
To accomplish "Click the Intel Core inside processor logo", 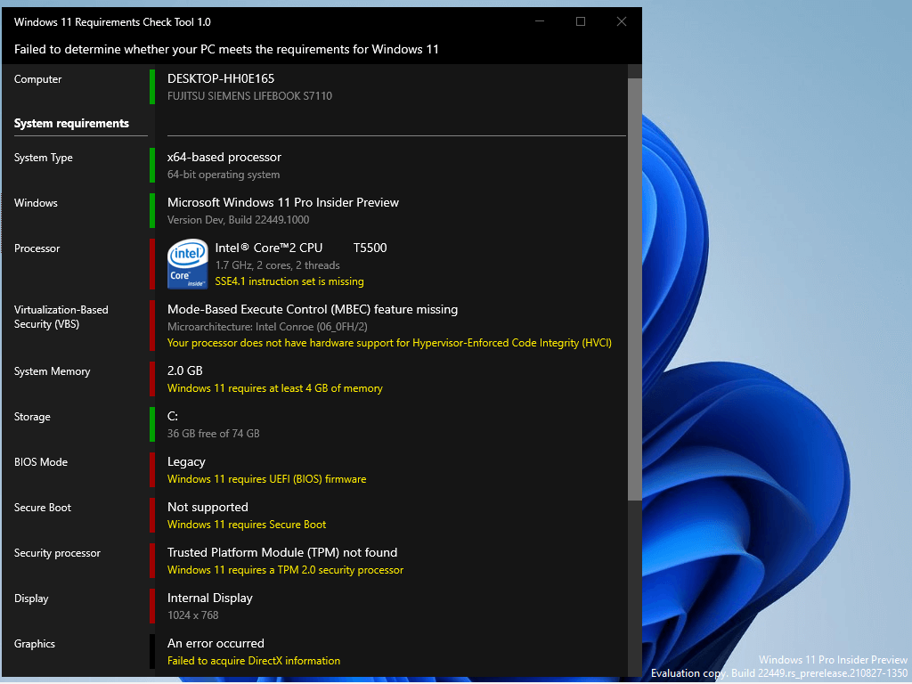I will click(x=188, y=264).
